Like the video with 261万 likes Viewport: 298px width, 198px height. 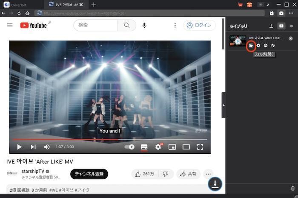pyautogui.click(x=144, y=174)
